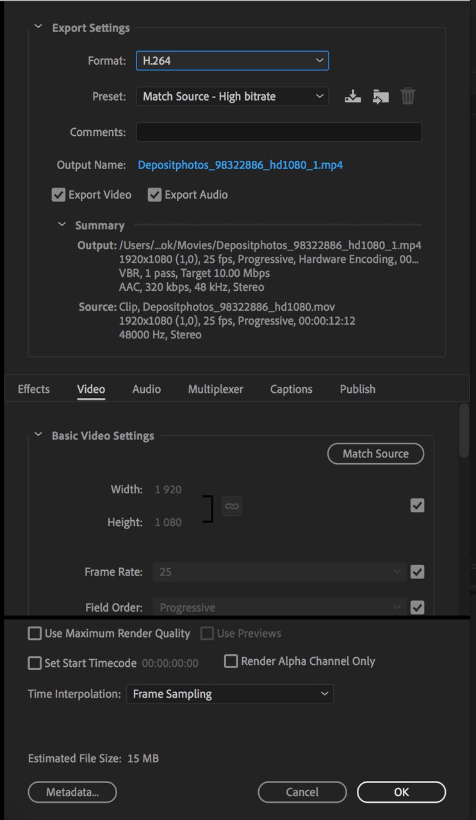Toggle the Field Order match source checkbox

point(417,607)
